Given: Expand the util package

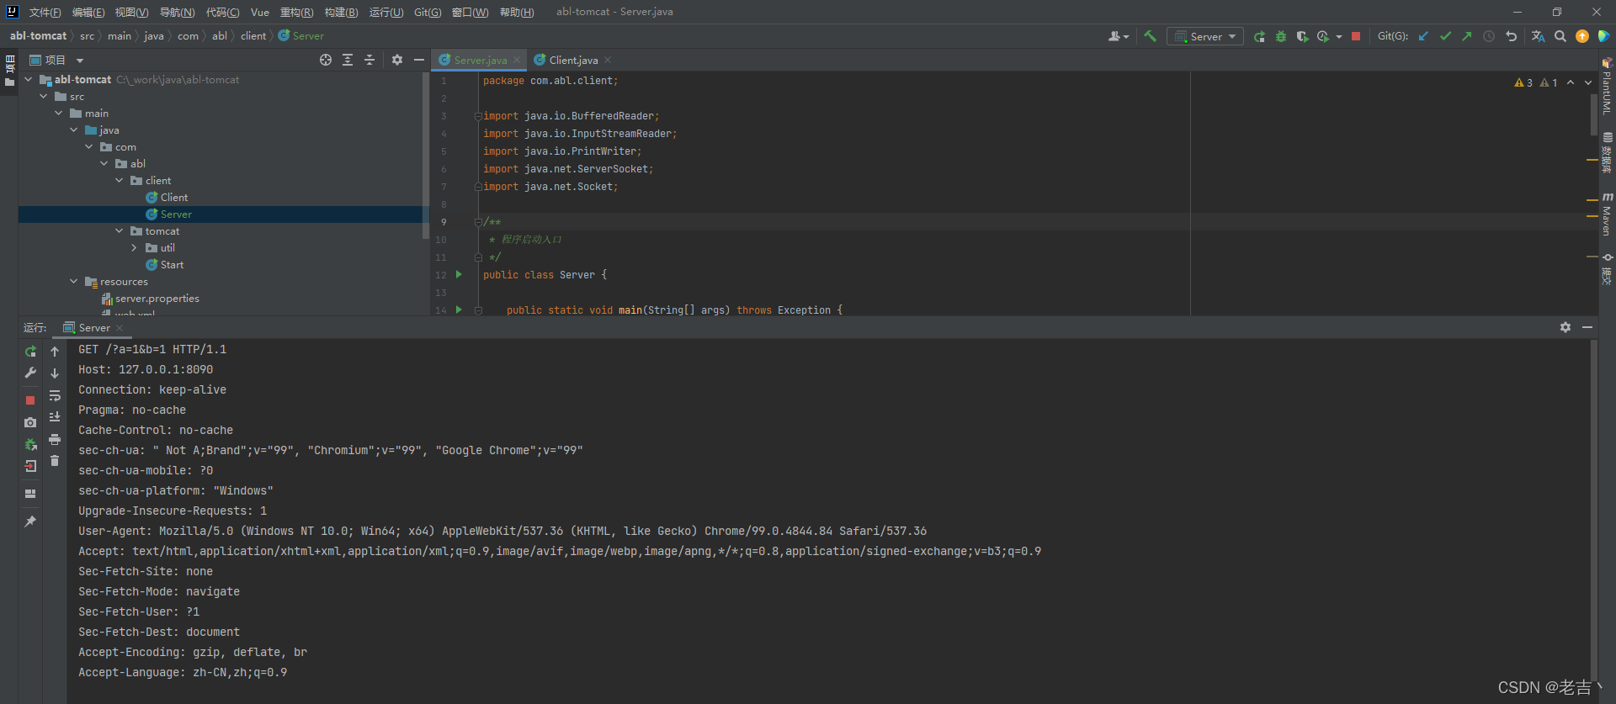Looking at the screenshot, I should click(x=135, y=248).
